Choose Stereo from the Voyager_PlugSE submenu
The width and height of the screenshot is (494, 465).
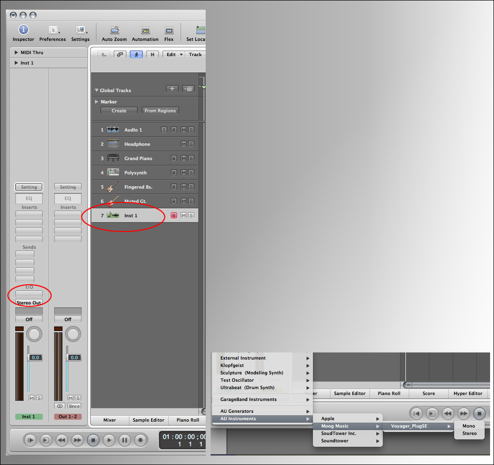click(469, 433)
